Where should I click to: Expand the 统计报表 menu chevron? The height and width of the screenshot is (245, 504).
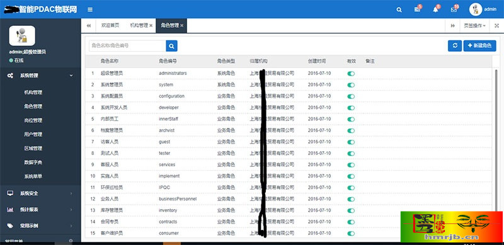71,209
